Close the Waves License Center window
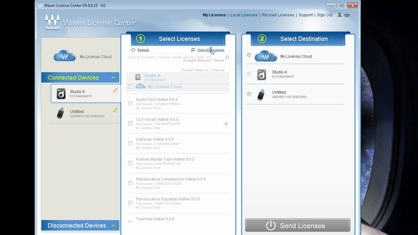This screenshot has width=418, height=235. tap(353, 6)
